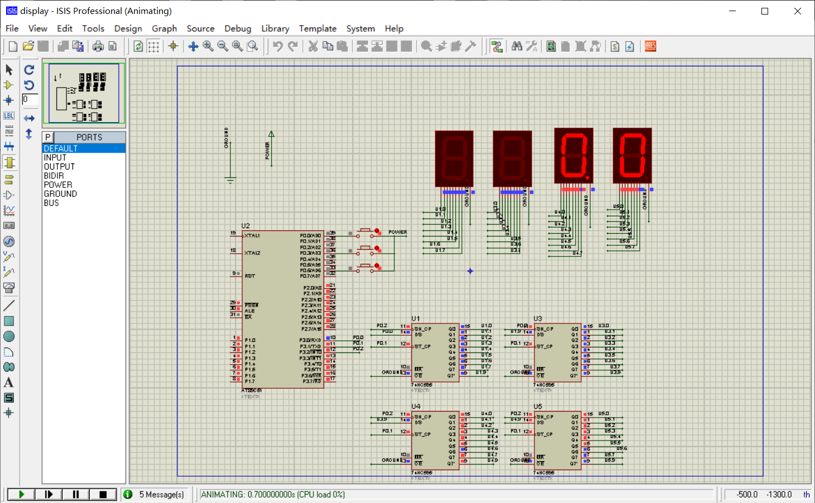Toggle the red pushbutton switch near POWER
This screenshot has width=815, height=503.
pos(377,231)
